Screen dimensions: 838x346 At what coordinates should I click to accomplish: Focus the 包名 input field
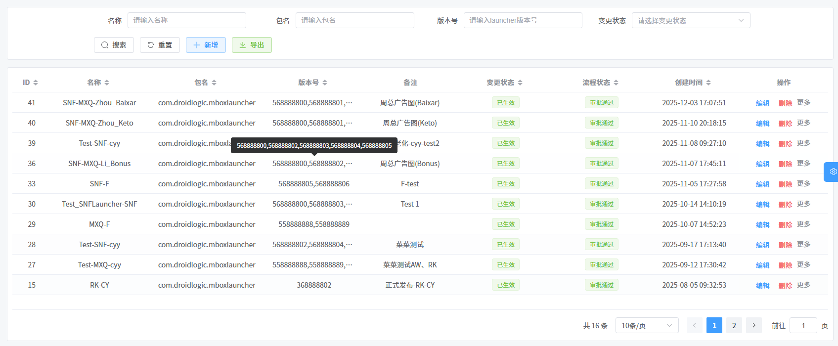point(355,20)
